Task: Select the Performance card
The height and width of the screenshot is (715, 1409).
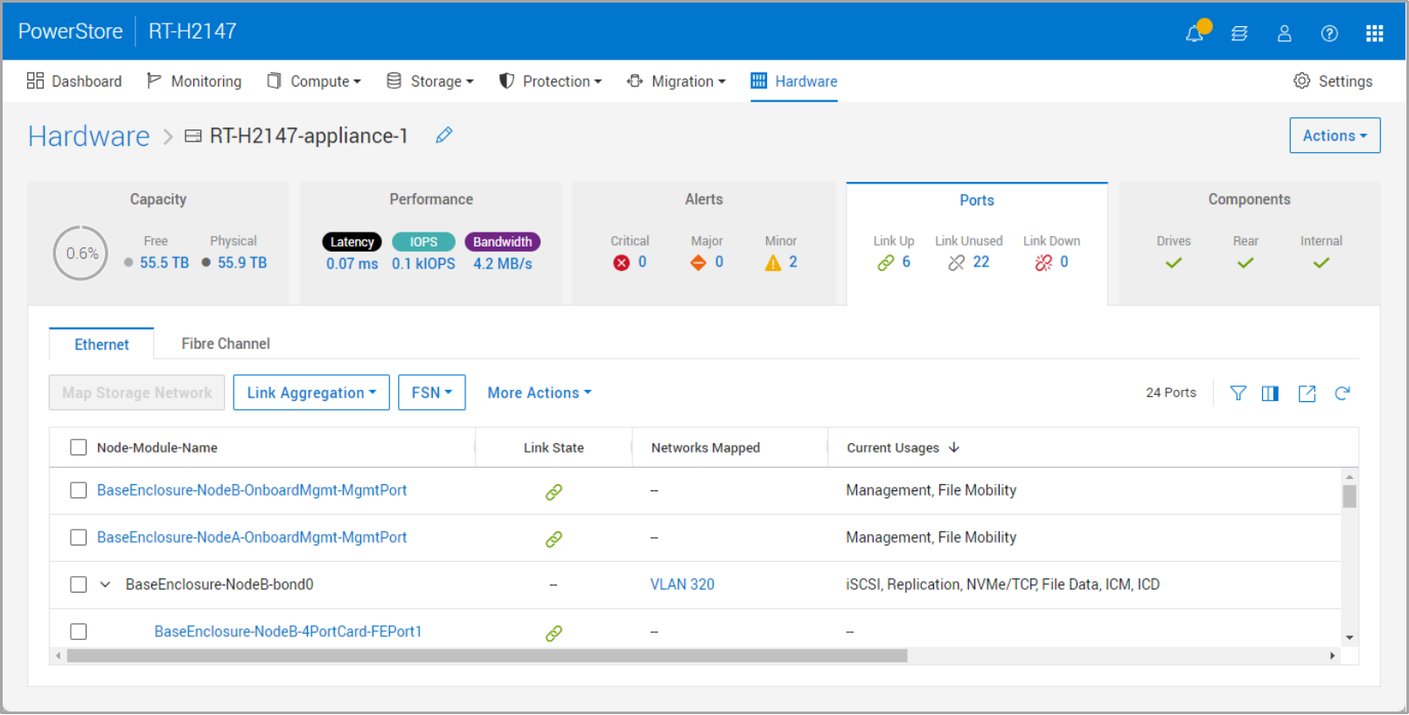Action: point(431,243)
